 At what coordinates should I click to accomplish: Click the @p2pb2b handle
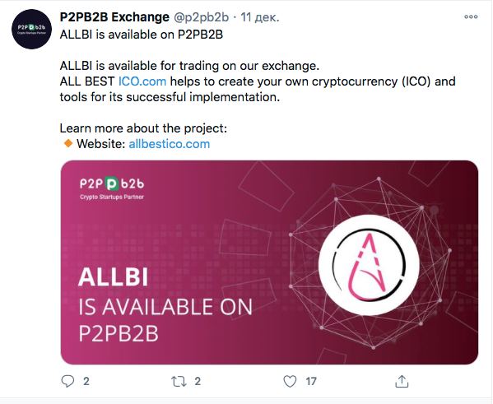point(201,17)
